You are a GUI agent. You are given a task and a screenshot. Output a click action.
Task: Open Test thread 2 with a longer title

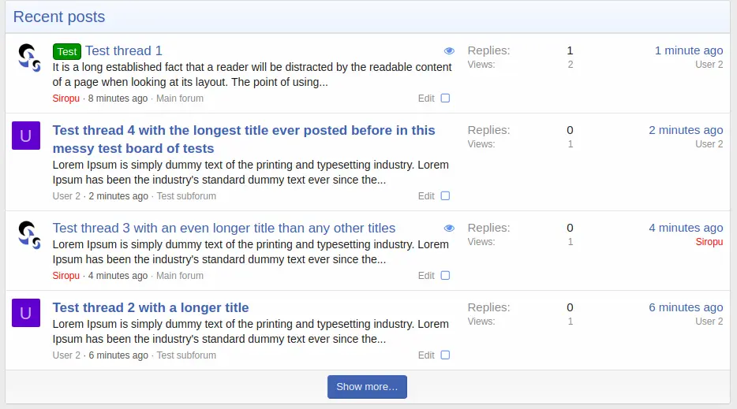pos(151,307)
